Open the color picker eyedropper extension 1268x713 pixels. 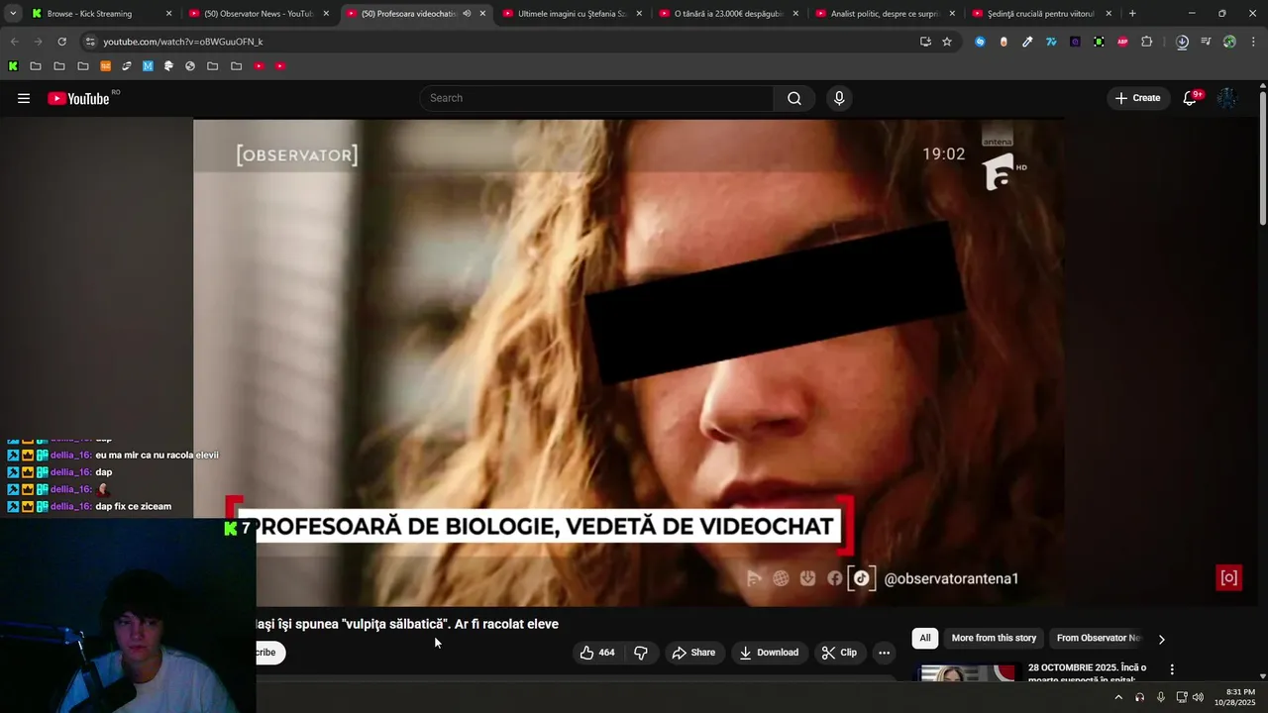(x=1027, y=42)
